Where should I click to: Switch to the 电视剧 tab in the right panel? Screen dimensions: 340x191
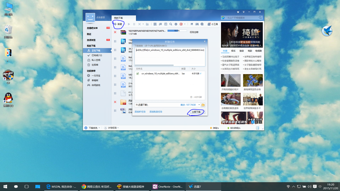(258, 51)
